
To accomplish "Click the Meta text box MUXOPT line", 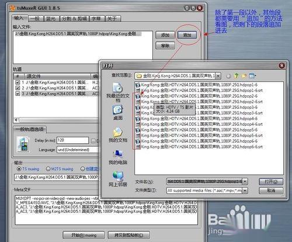I will (57, 198).
